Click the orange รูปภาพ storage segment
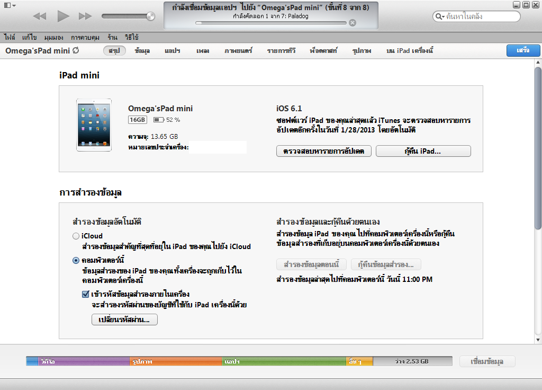The image size is (542, 390). (x=176, y=361)
